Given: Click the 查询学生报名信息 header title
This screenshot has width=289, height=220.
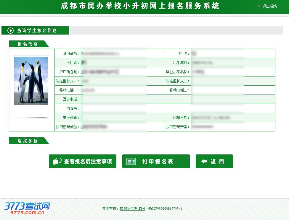Looking at the screenshot, I should click(x=37, y=30).
